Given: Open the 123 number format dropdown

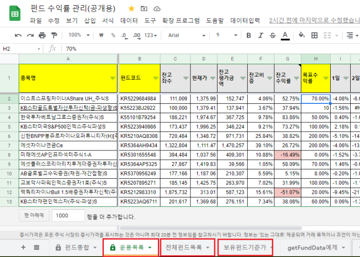Looking at the screenshot, I should pyautogui.click(x=150, y=35).
